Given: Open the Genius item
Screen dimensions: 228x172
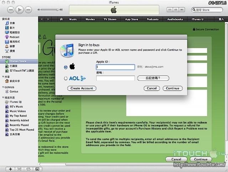Looking at the screenshot, I should coord(11,92).
